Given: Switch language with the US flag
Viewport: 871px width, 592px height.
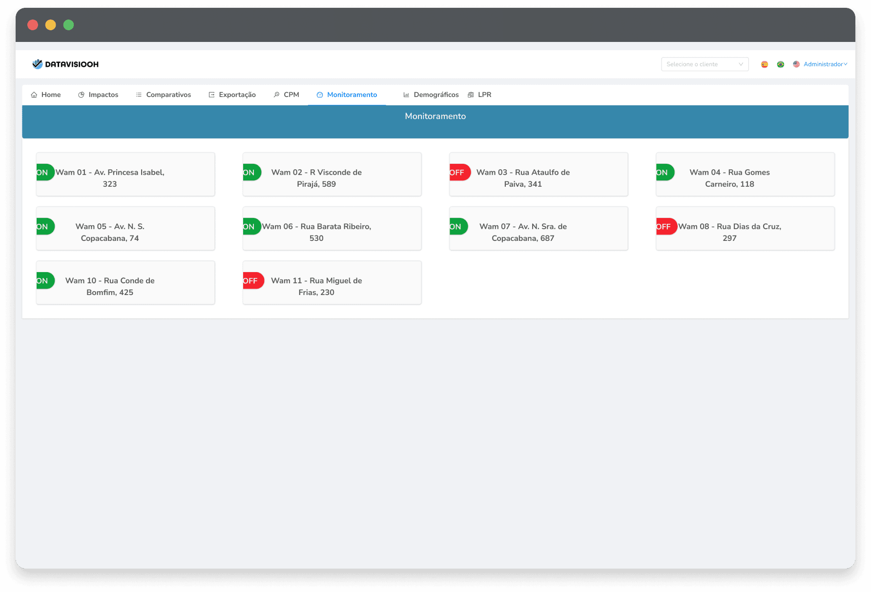Looking at the screenshot, I should (x=796, y=64).
